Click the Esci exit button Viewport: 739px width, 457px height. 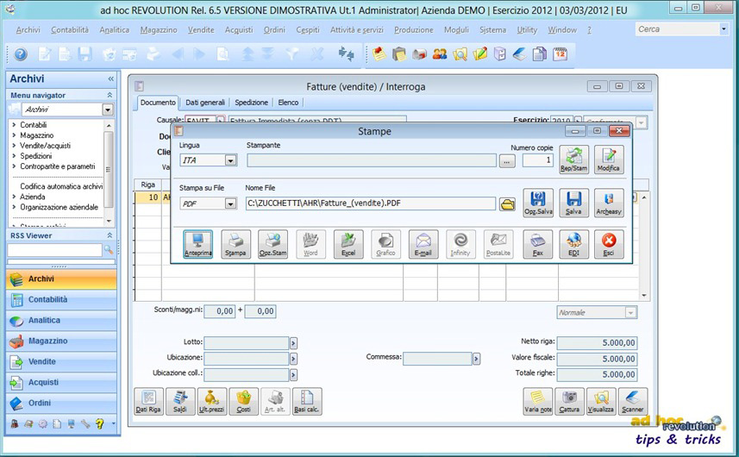tap(609, 244)
